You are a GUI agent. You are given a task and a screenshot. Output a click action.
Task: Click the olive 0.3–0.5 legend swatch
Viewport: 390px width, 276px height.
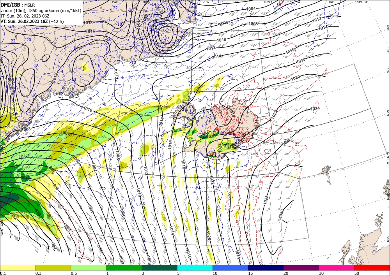pyautogui.click(x=53, y=267)
